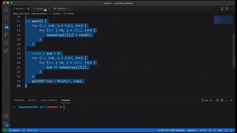Change language mode C in status bar
This screenshot has width=237, height=133.
pos(214,130)
